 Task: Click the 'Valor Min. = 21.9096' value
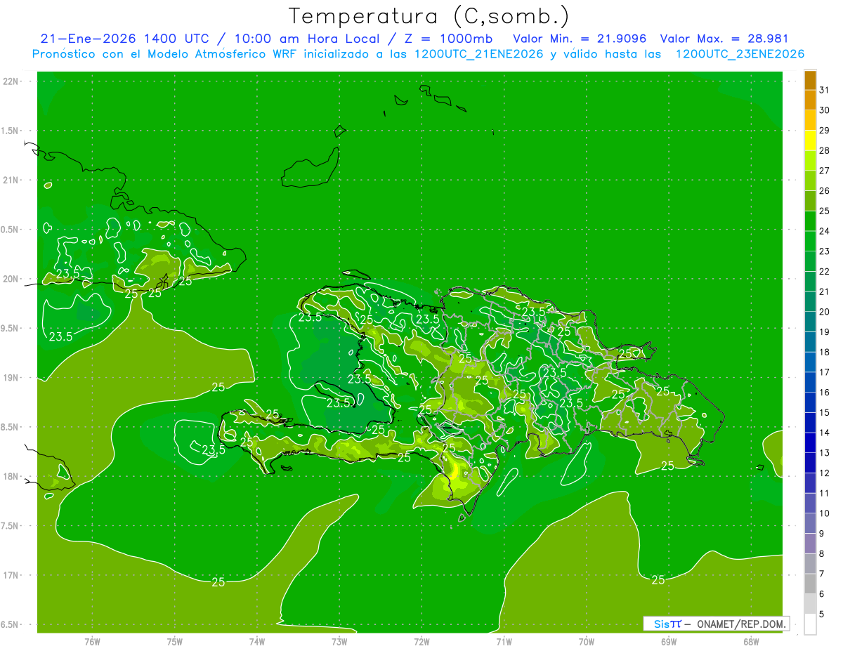580,39
